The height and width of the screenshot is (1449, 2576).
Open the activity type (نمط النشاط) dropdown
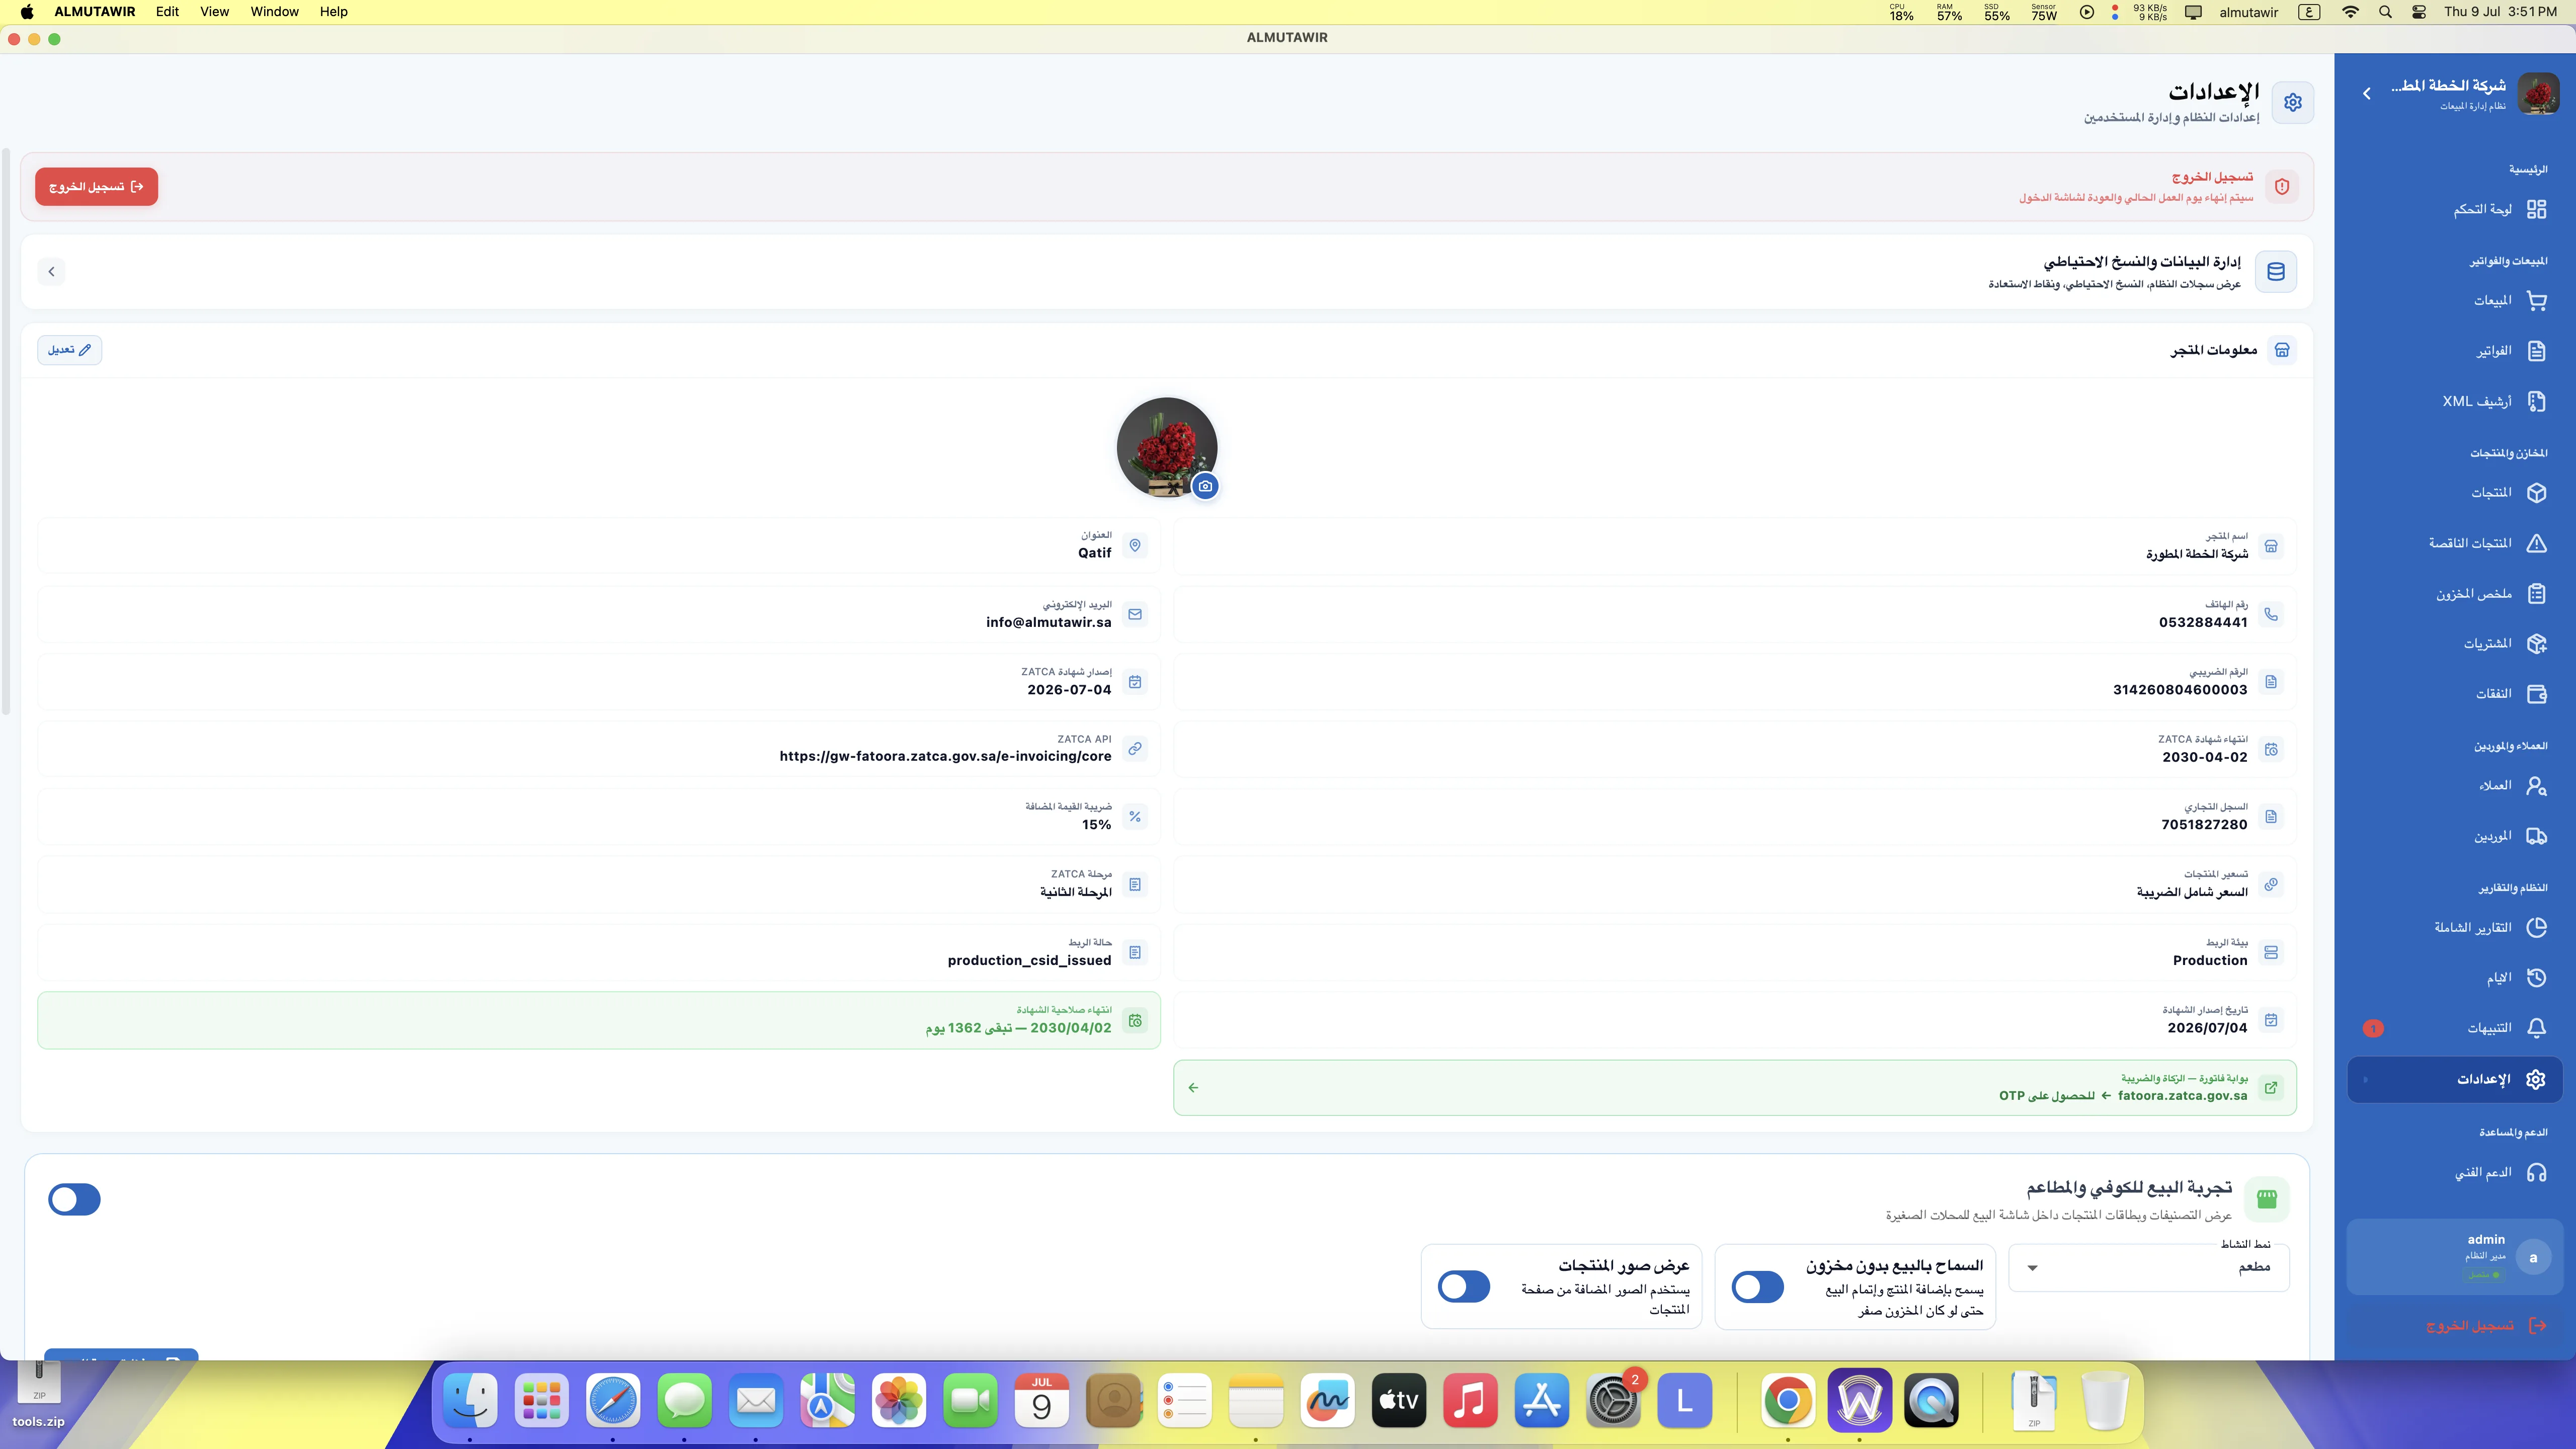(2149, 1267)
